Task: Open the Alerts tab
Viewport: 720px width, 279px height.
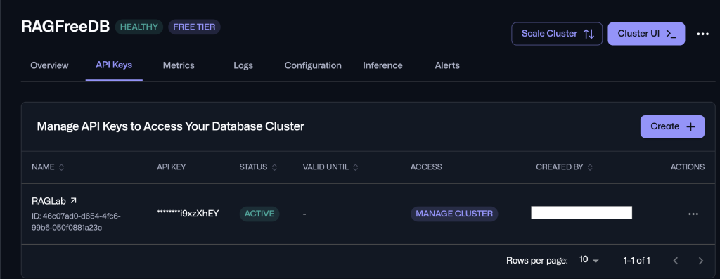Action: tap(447, 65)
